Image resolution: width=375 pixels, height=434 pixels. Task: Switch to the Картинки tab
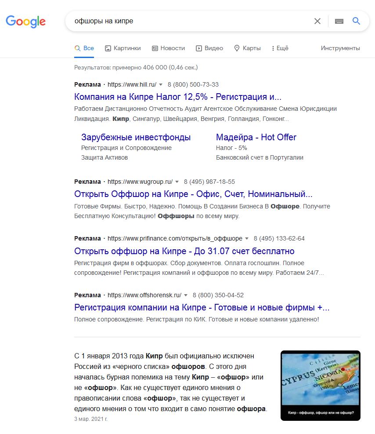[123, 48]
